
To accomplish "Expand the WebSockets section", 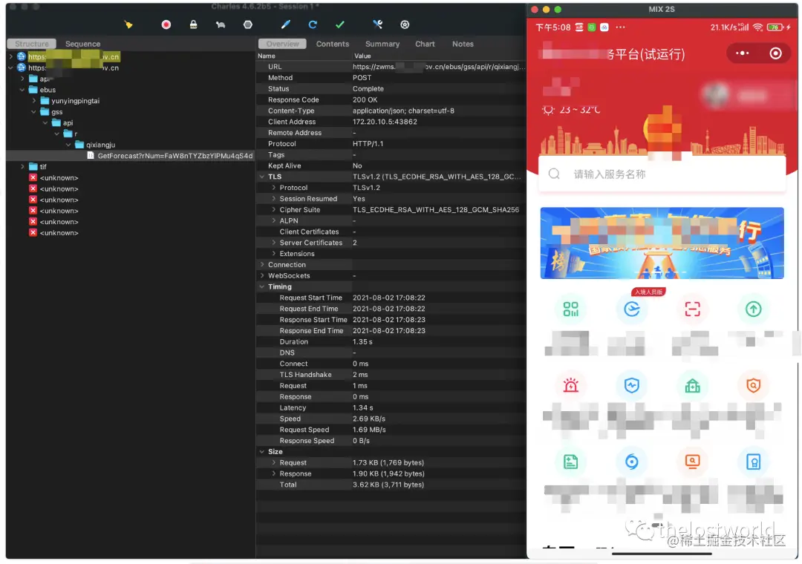I will click(x=262, y=275).
